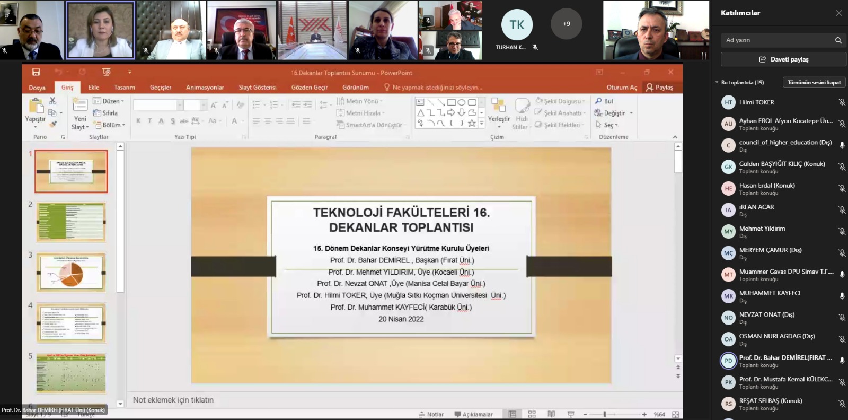Image resolution: width=848 pixels, height=420 pixels.
Task: Switch to the Tasarım tab
Action: (x=125, y=87)
